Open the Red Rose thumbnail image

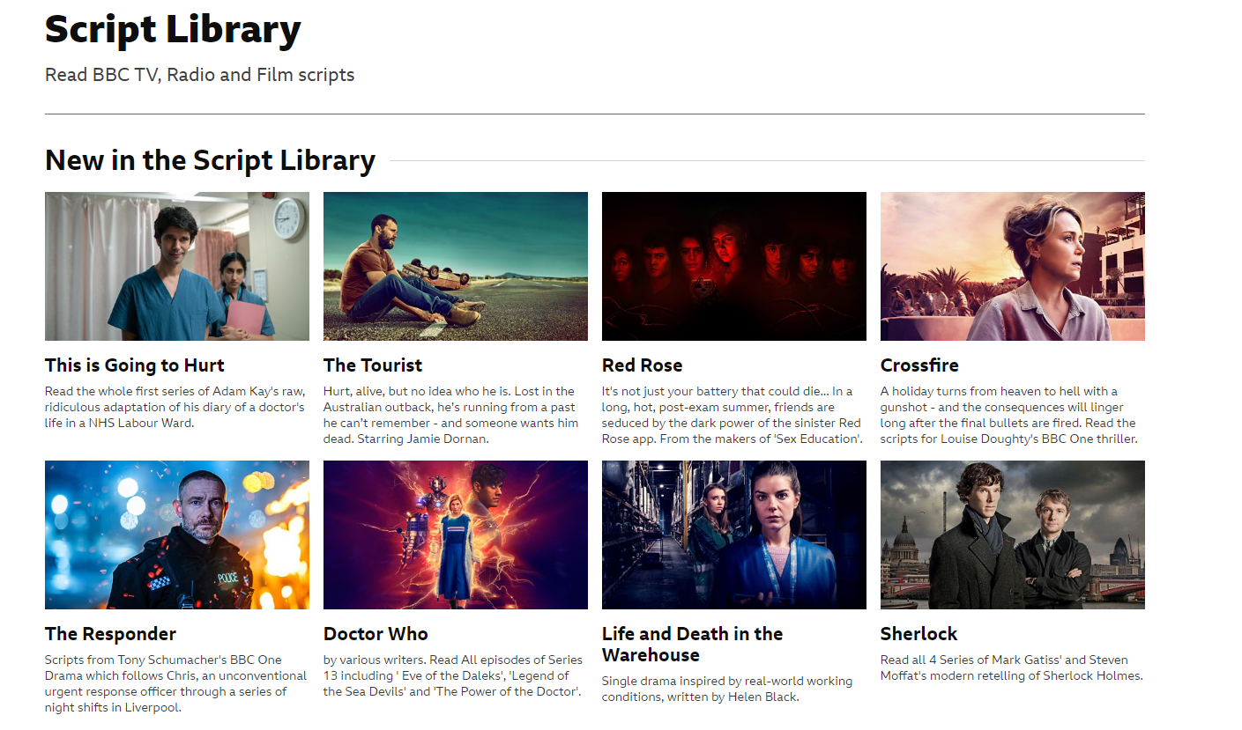click(734, 266)
